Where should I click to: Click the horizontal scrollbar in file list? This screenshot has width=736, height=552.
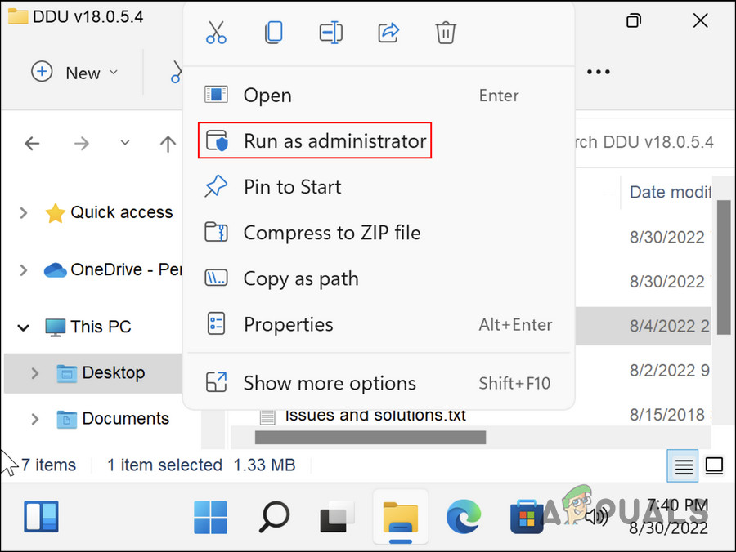coord(370,438)
